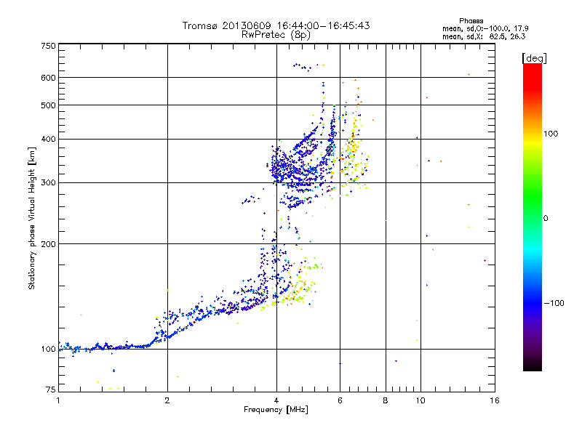Click the colorbar tick label '100'
This screenshot has width=582, height=436.
click(551, 134)
